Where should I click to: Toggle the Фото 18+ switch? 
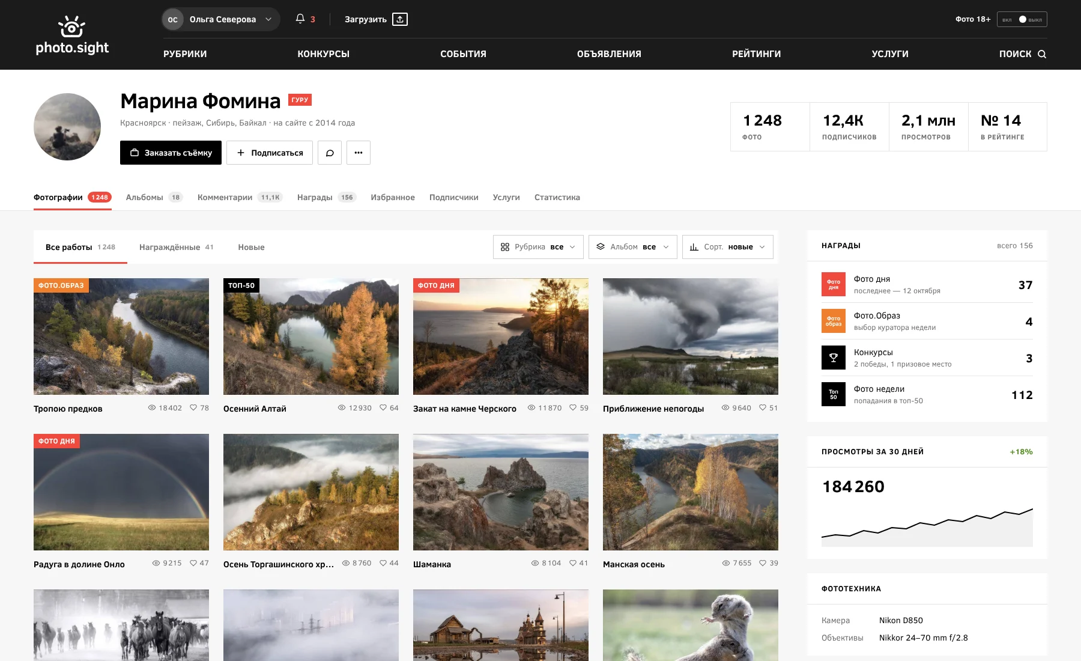tap(1022, 19)
